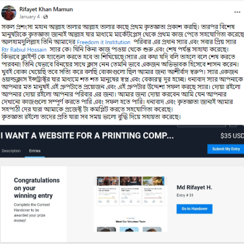Screen dimensions: 244x244
Task: Follow the Freedom it Institution link
Action: coord(103,42)
